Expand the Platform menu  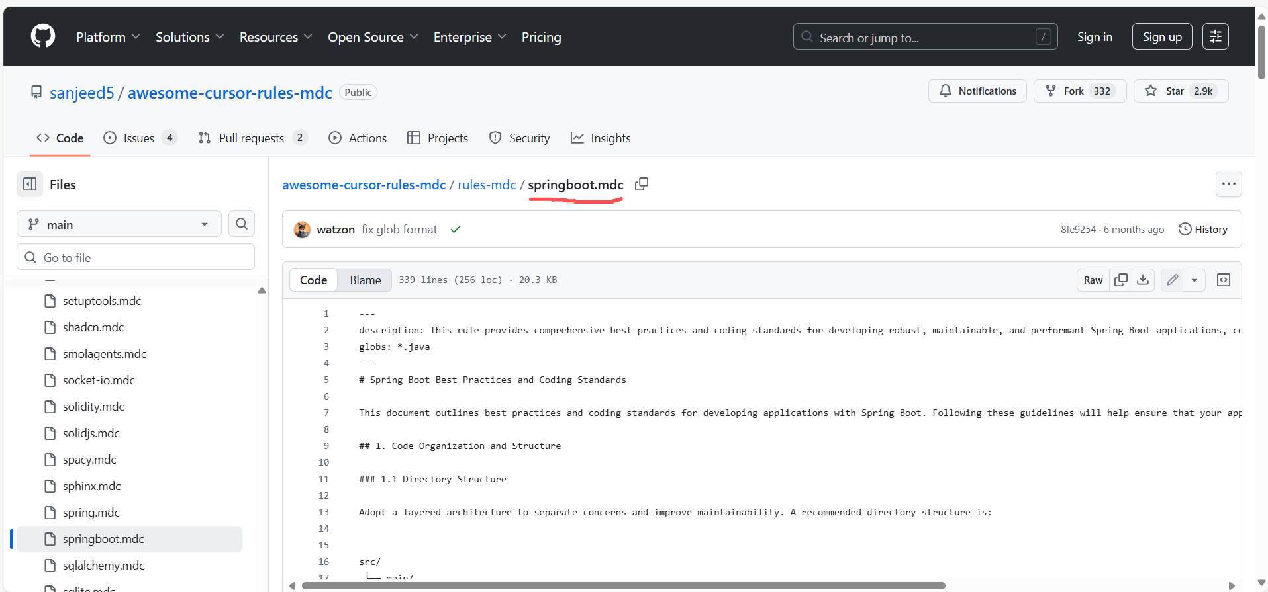coord(108,37)
